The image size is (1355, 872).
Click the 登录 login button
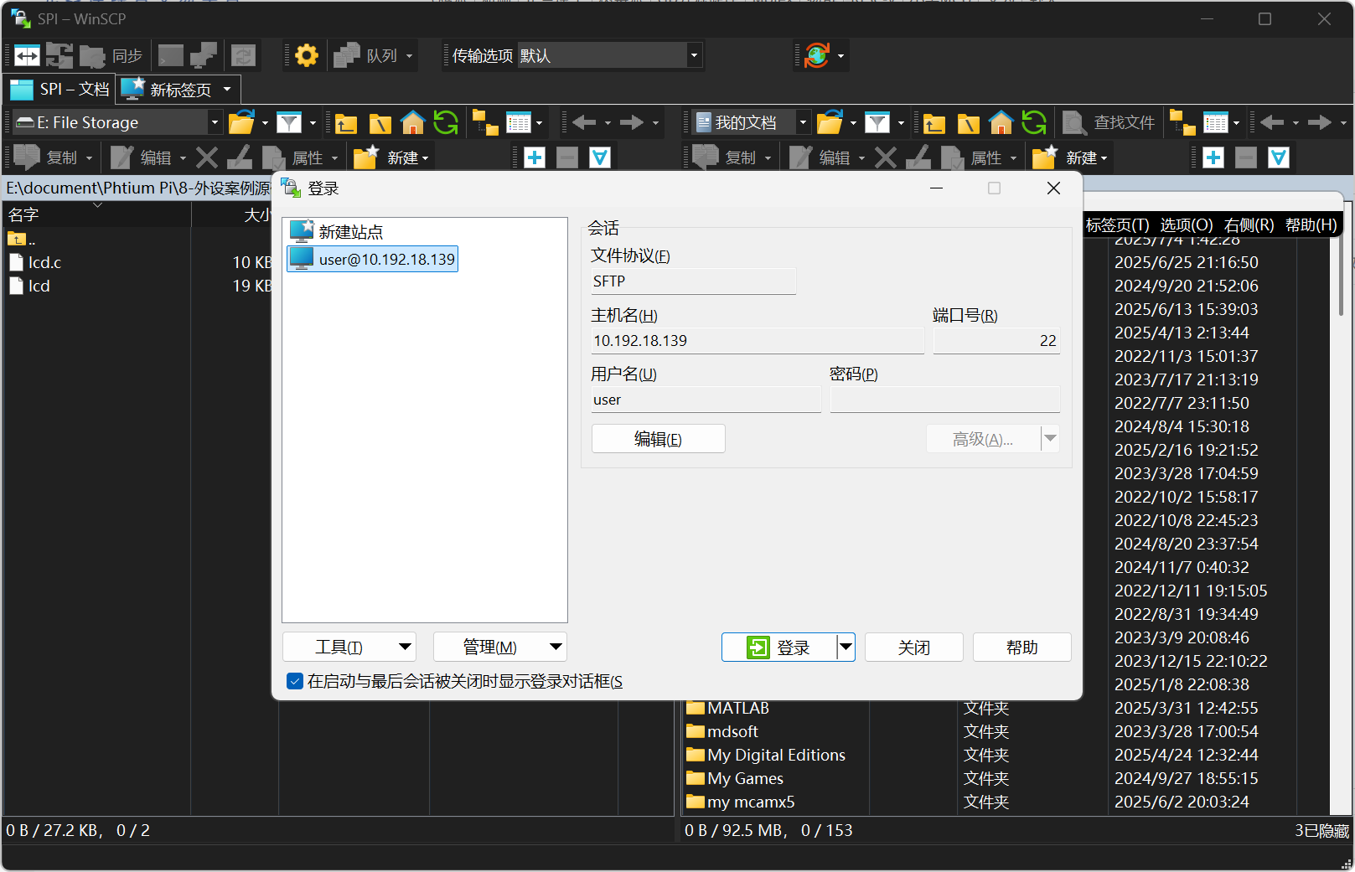coord(779,647)
